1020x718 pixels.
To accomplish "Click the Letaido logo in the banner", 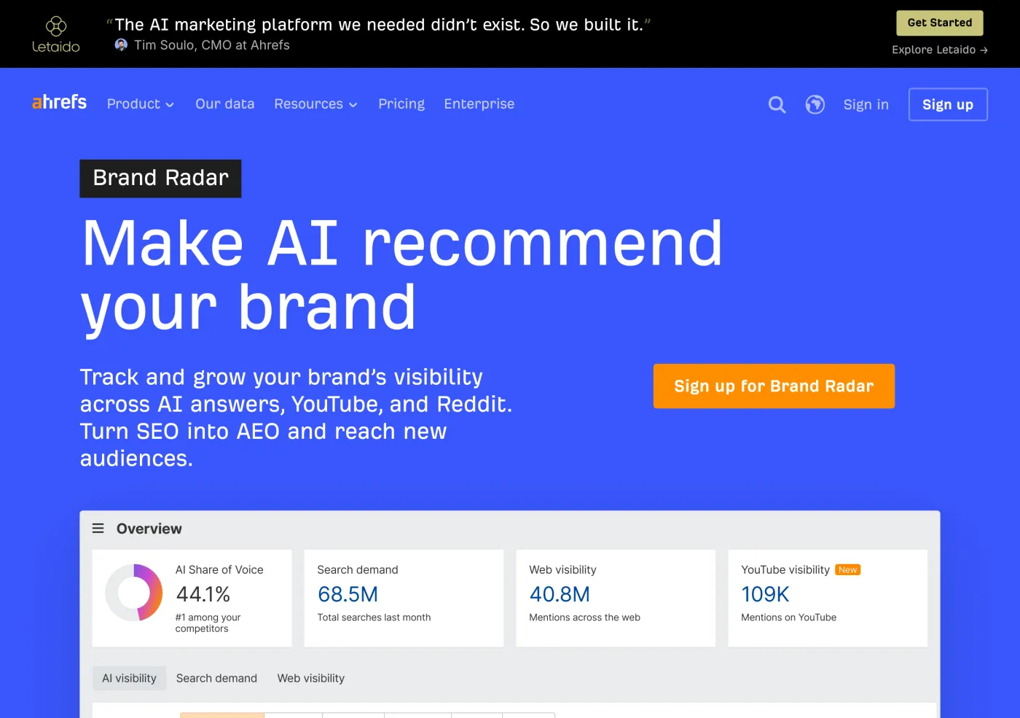I will pyautogui.click(x=56, y=34).
